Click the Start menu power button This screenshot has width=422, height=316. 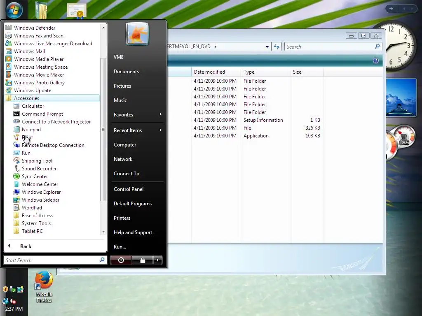point(121,260)
